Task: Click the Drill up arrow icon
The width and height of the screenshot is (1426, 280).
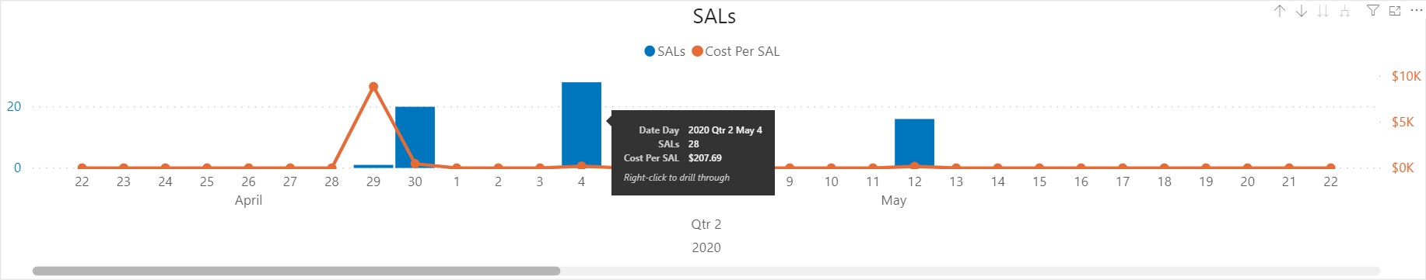Action: click(1279, 11)
